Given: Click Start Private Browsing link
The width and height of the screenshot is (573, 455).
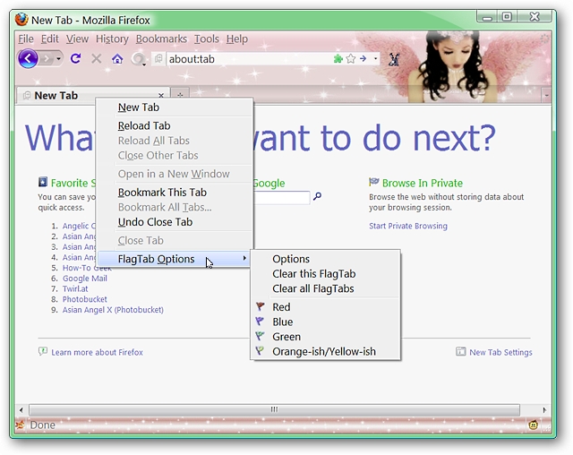Looking at the screenshot, I should click(408, 227).
